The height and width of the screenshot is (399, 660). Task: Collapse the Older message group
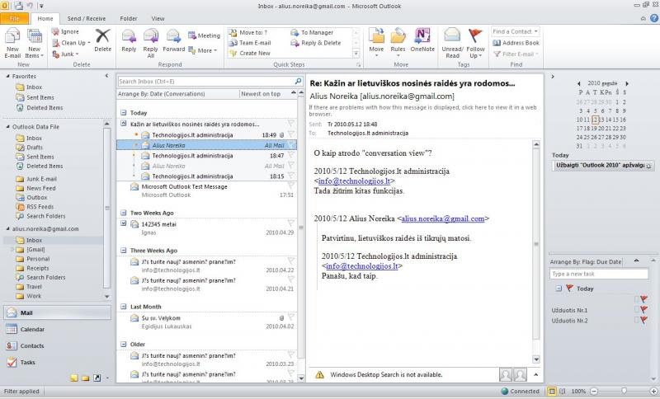[123, 344]
